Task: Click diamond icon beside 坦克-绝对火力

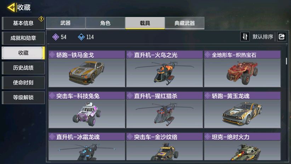Action: [x=207, y=137]
